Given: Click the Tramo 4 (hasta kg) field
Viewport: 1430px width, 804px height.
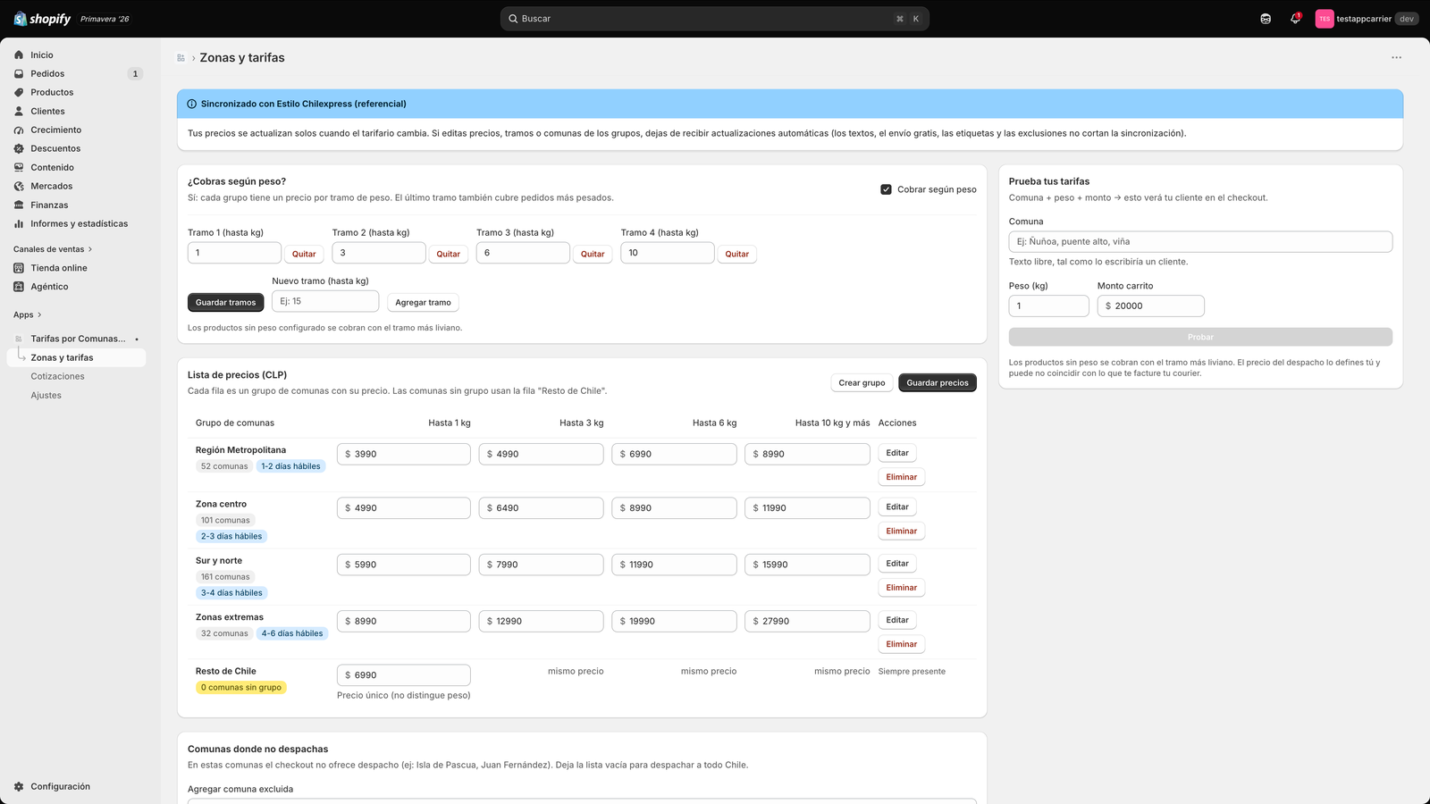Looking at the screenshot, I should pyautogui.click(x=668, y=253).
